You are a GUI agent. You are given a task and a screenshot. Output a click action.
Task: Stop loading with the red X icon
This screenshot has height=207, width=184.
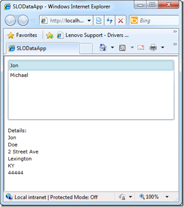[x=121, y=20]
